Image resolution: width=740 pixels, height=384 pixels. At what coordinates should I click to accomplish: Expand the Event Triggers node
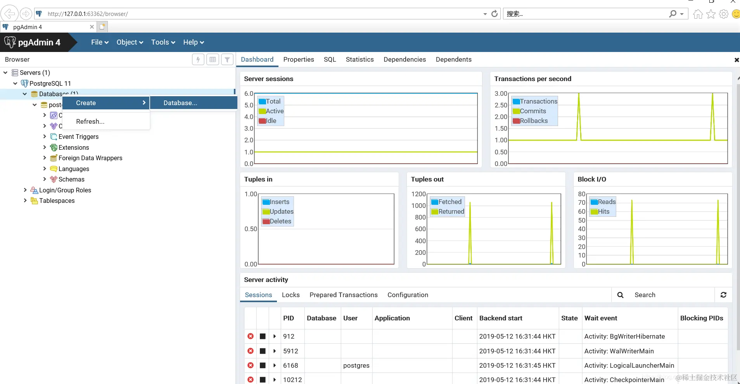(44, 137)
